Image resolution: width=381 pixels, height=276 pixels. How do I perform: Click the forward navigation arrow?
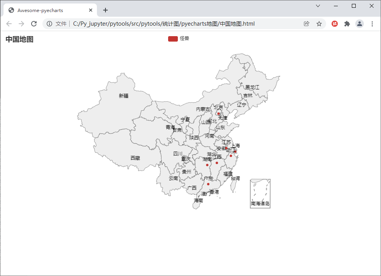(x=21, y=24)
